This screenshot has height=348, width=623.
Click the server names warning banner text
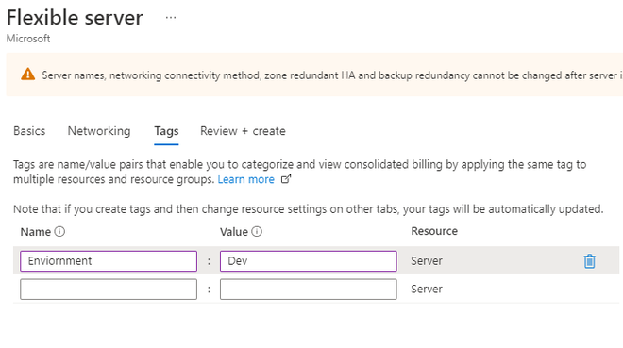332,75
